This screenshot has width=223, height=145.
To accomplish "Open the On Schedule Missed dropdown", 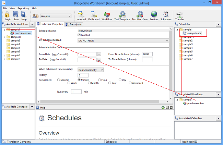I will tap(167, 41).
